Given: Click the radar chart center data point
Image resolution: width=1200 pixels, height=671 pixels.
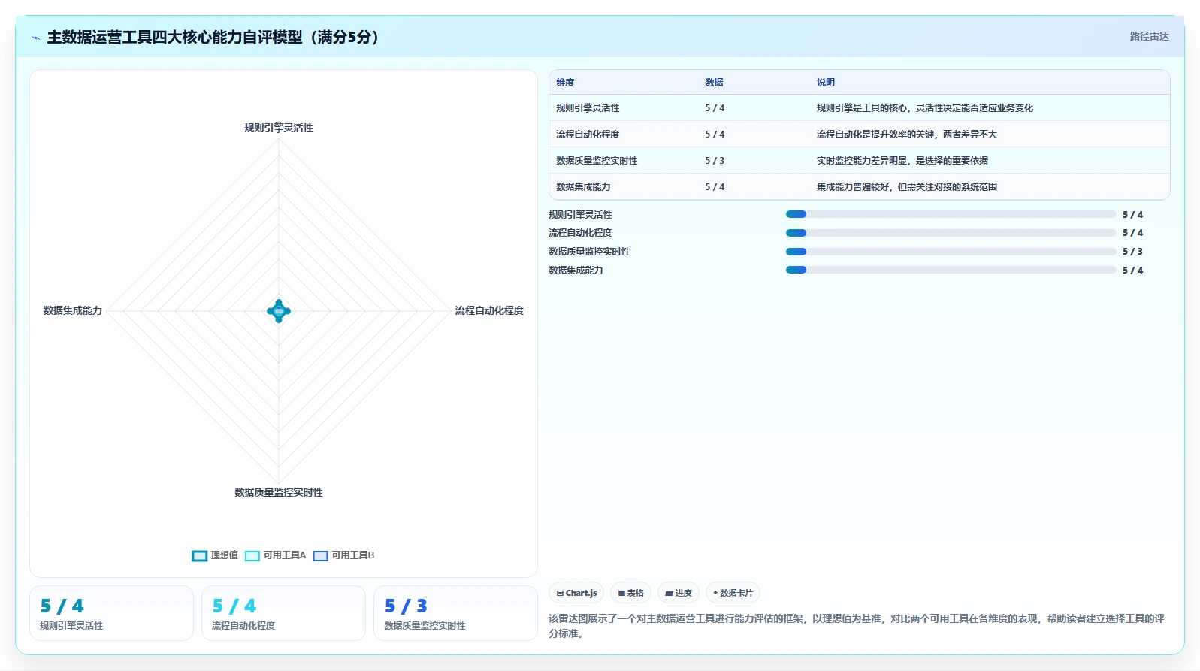Looking at the screenshot, I should pyautogui.click(x=279, y=311).
